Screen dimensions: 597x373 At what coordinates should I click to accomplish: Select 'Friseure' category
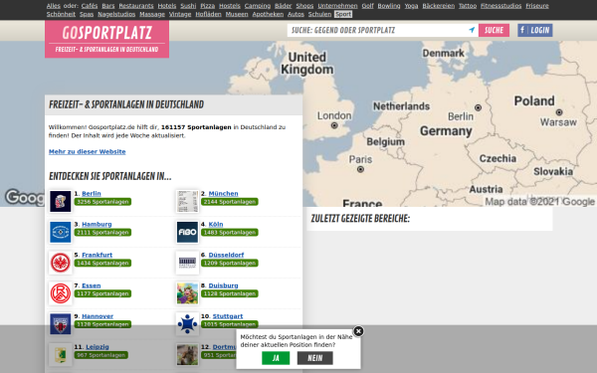tap(537, 6)
